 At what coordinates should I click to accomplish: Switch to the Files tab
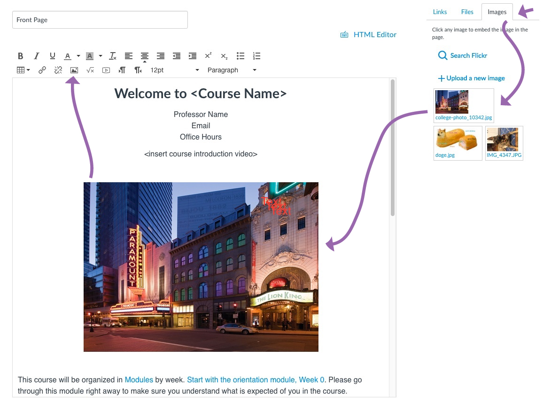coord(467,12)
